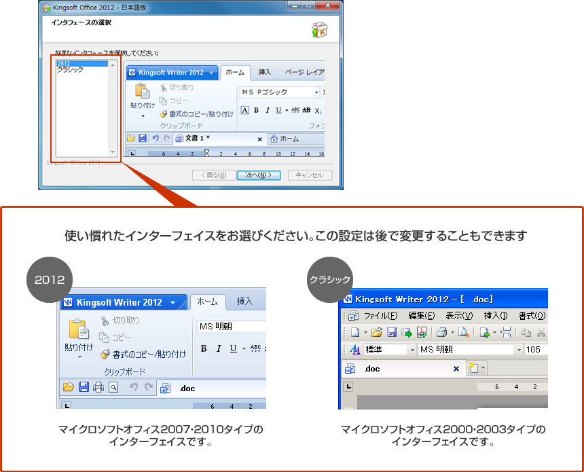Click 切り取り scissors icon in 2012 sample
Viewport: 584px width, 472px height.
(x=105, y=321)
